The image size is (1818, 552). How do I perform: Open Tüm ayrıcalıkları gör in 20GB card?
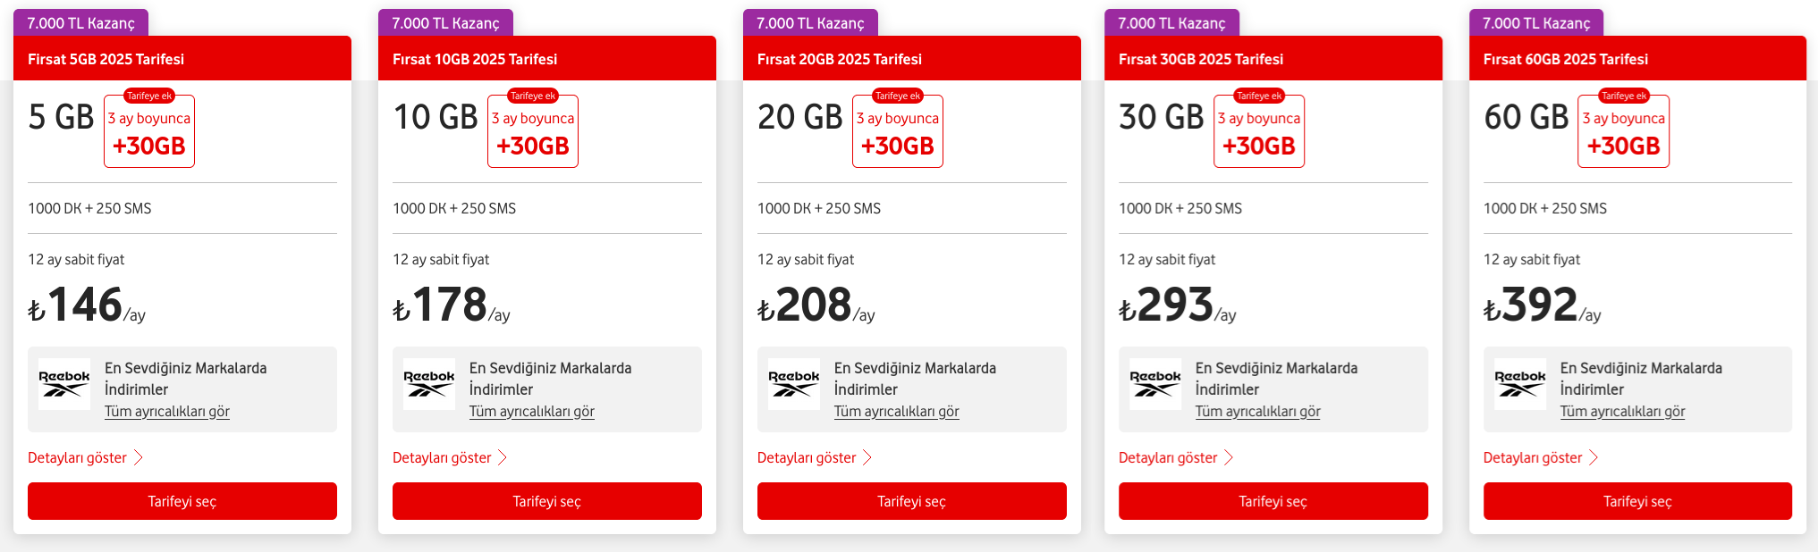pyautogui.click(x=897, y=412)
